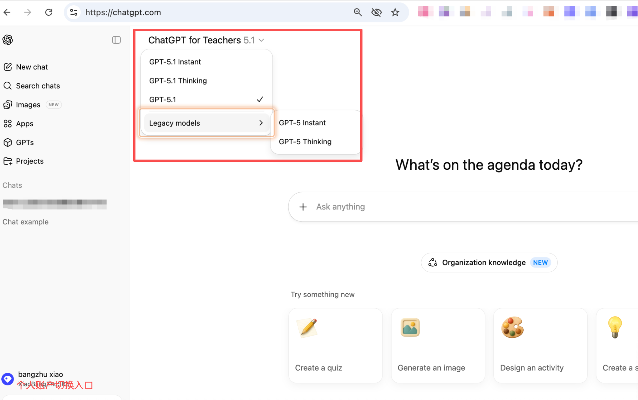Reload the page with the refresh icon

[49, 12]
